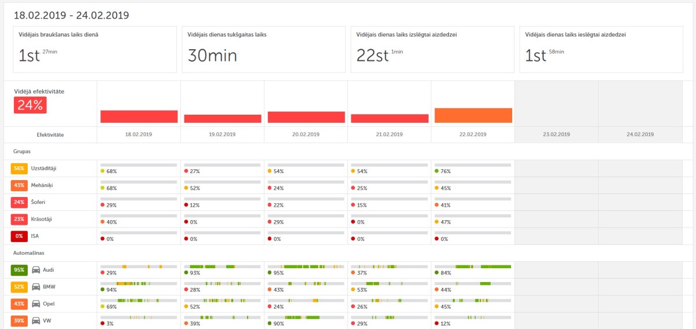Click the orange efficiency bar for 22.02.2019
696x329 pixels.
(473, 115)
